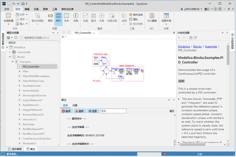This screenshot has width=236, height=157.
Task: Open the 属性 properties tool
Action: coord(134,19)
